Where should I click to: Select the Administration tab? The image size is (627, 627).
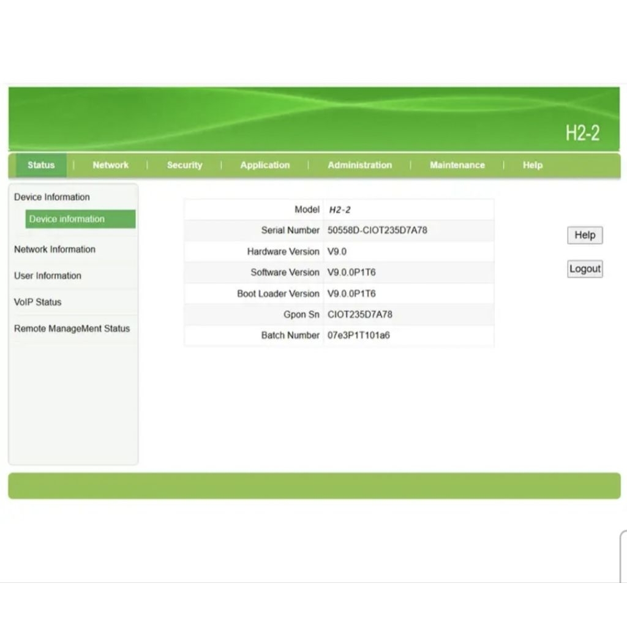(x=359, y=165)
